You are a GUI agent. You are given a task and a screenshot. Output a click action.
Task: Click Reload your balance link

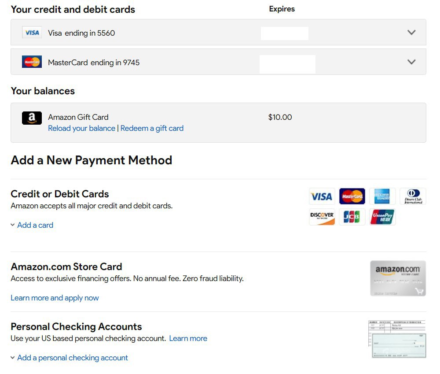pos(81,128)
